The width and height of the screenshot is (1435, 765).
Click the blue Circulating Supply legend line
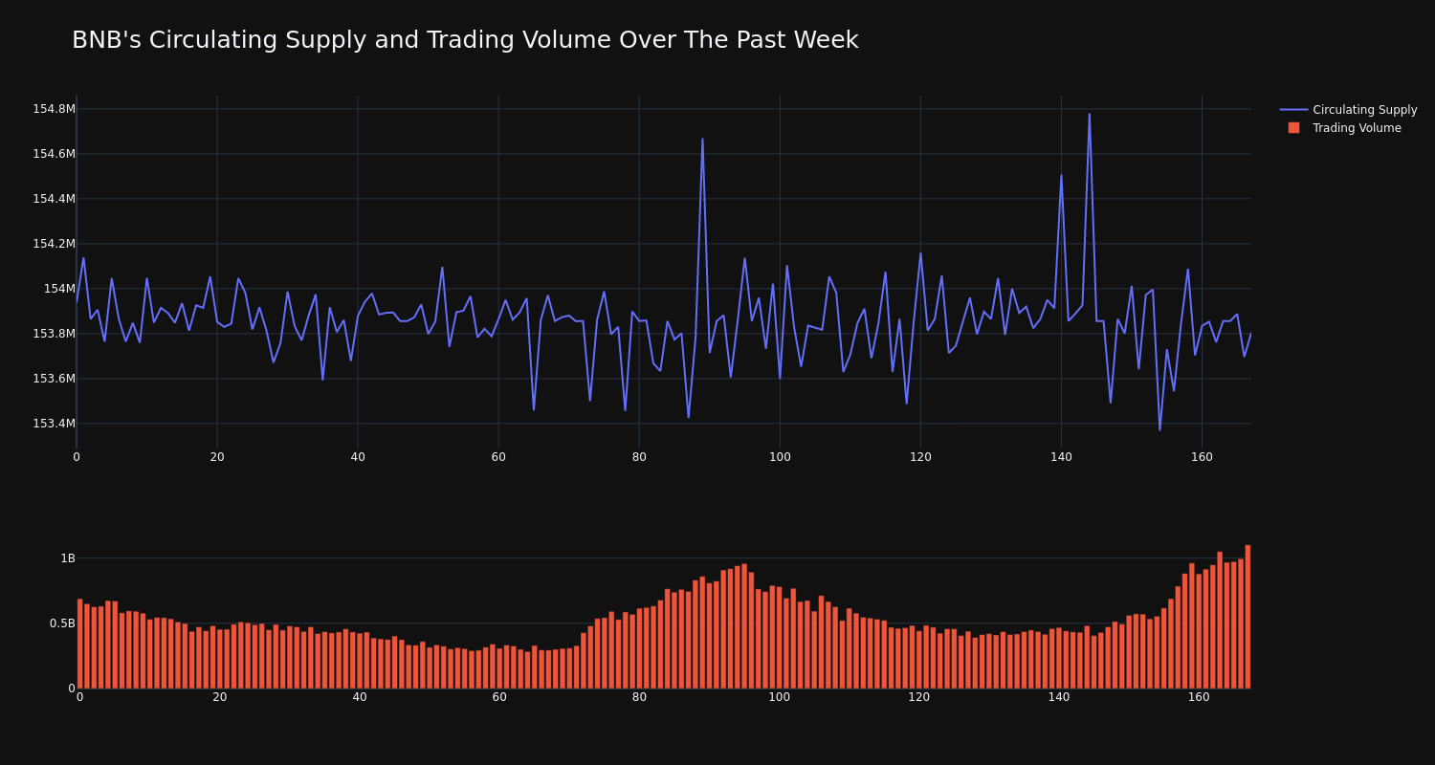pos(1293,110)
